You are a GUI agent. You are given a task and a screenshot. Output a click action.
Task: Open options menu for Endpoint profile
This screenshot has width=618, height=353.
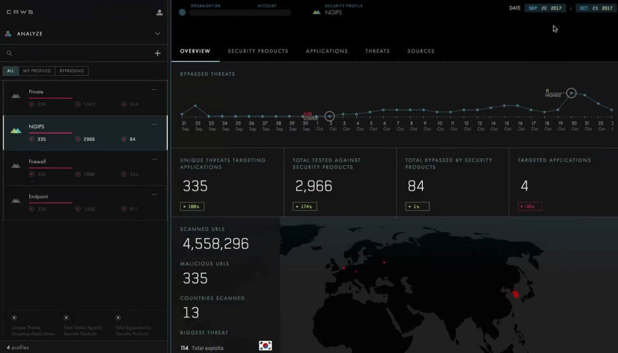(154, 194)
